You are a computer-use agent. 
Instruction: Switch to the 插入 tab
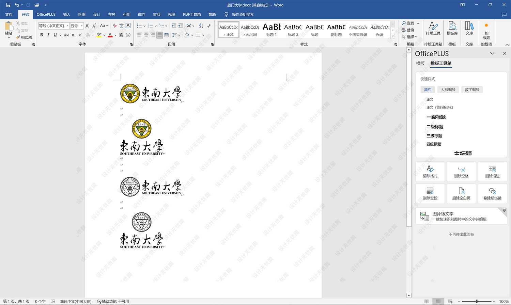[x=67, y=15]
